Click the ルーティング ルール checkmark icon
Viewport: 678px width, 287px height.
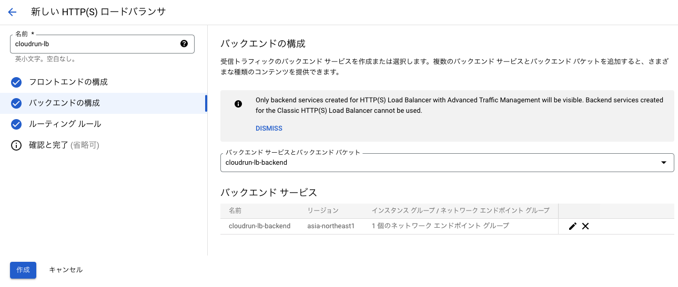[16, 124]
